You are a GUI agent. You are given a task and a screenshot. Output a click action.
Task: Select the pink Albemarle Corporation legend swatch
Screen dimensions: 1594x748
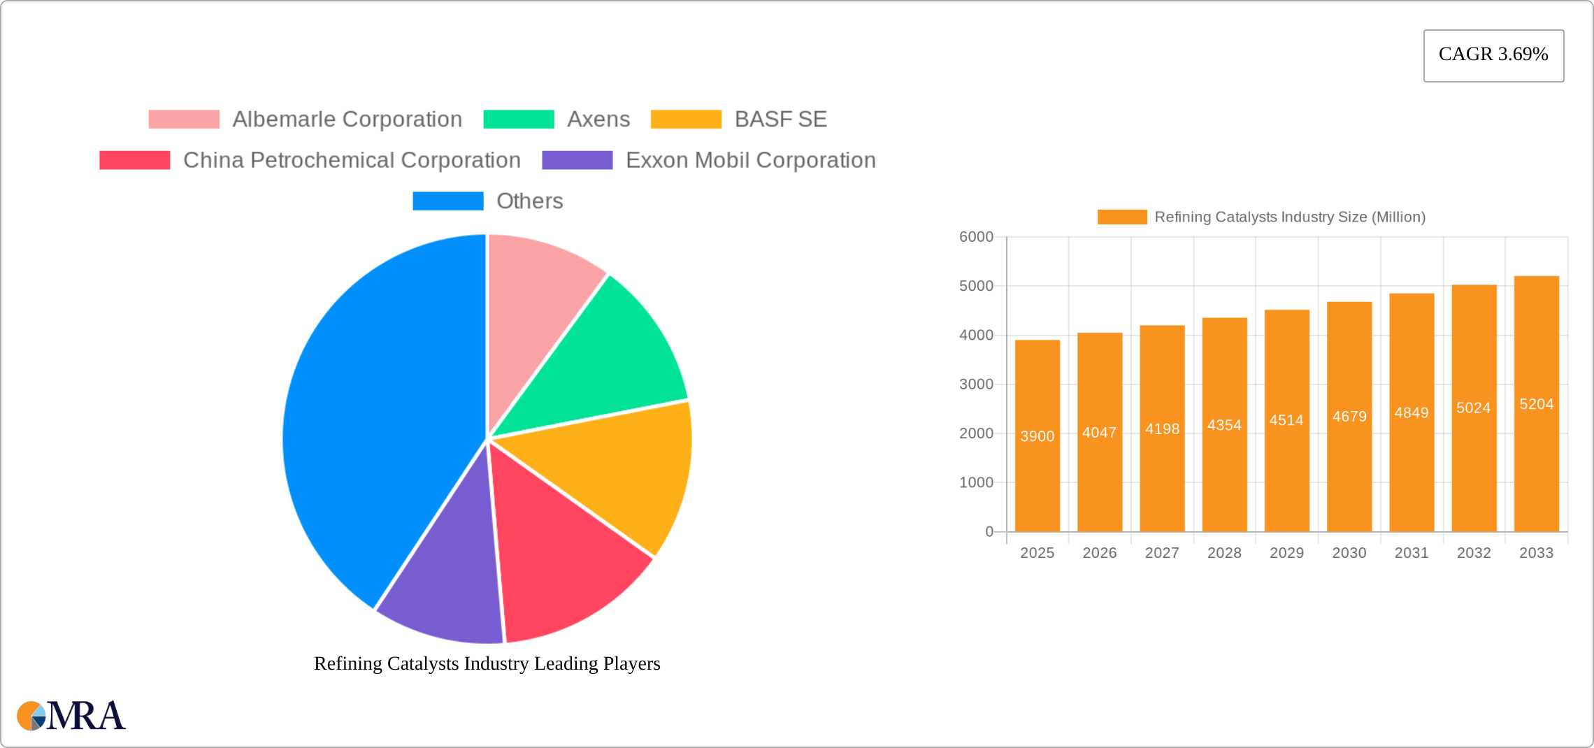183,119
